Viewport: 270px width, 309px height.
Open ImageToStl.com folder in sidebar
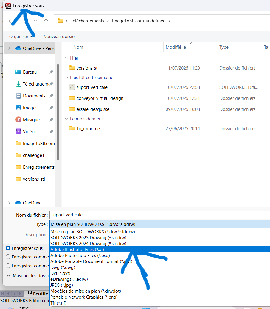(35, 144)
